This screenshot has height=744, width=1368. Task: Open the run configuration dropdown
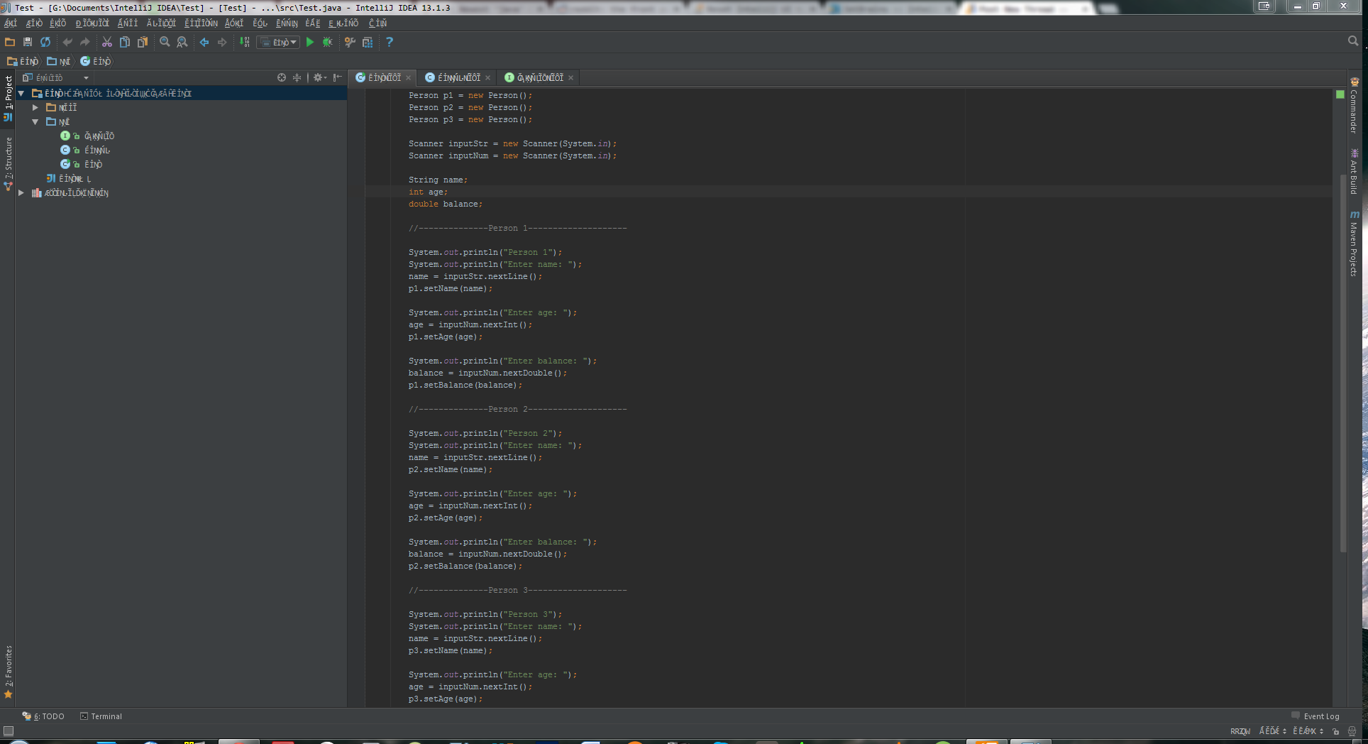point(278,43)
